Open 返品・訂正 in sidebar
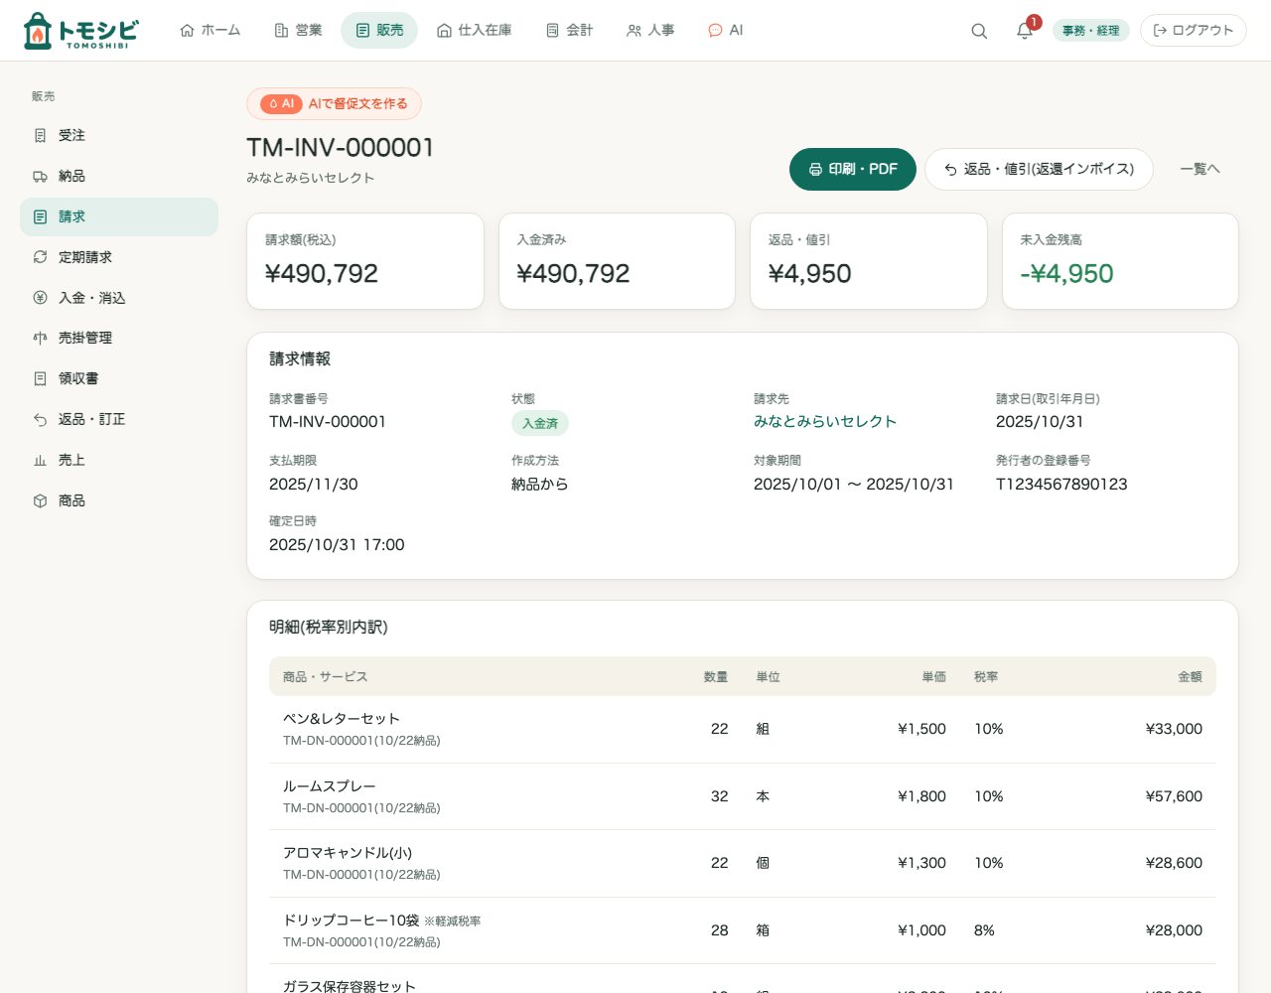Screen dimensions: 1271x993 point(119,419)
